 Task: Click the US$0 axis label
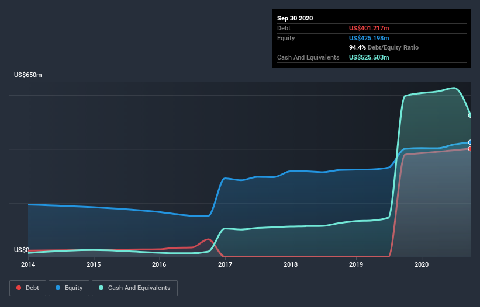[x=22, y=250]
